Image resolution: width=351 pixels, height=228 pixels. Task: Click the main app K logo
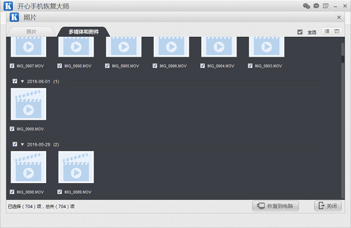point(8,6)
